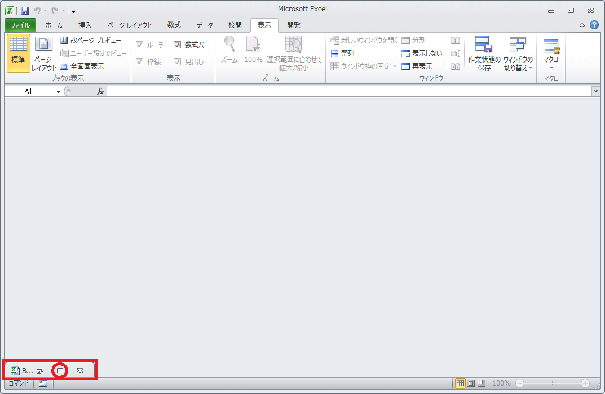Click the fx insert function icon

100,91
